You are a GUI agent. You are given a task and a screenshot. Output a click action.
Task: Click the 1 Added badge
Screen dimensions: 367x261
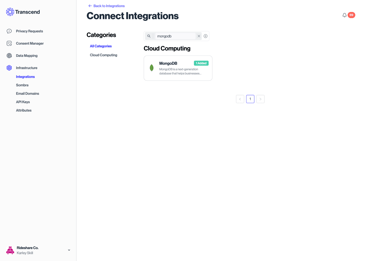[201, 63]
